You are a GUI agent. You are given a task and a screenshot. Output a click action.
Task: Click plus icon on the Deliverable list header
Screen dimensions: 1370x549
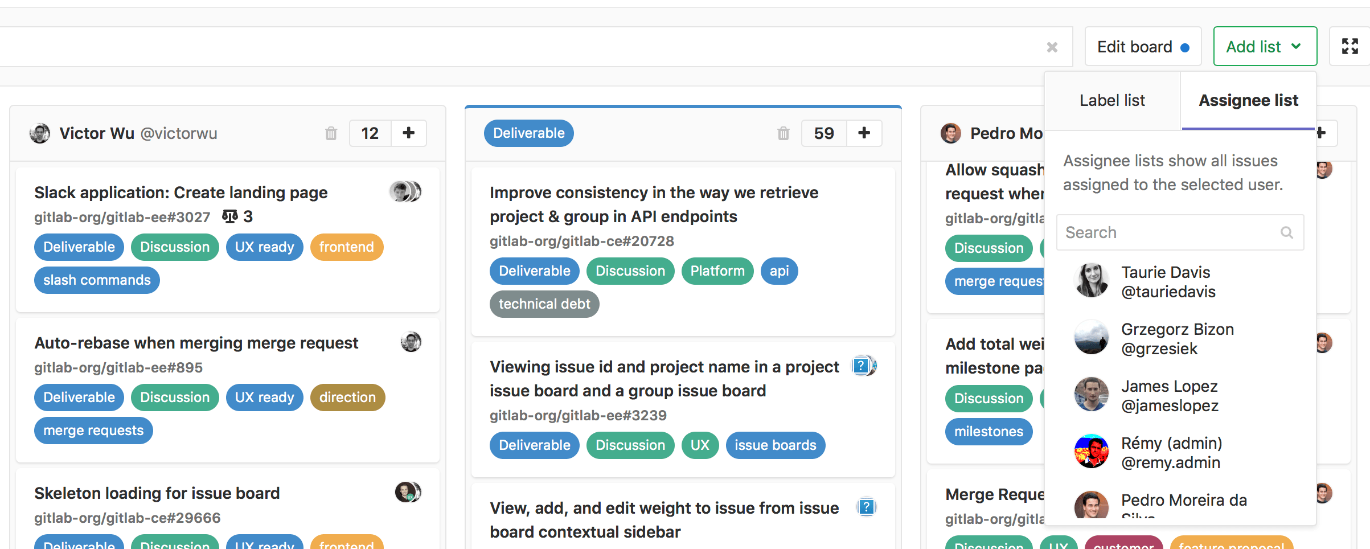click(864, 133)
